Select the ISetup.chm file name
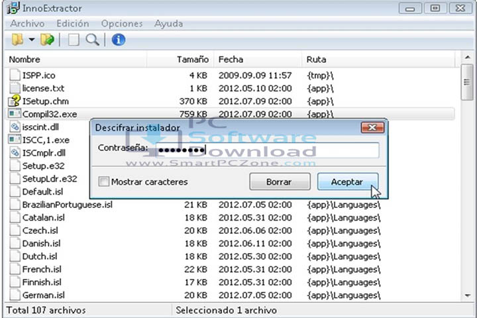This screenshot has width=477, height=318. coord(46,101)
